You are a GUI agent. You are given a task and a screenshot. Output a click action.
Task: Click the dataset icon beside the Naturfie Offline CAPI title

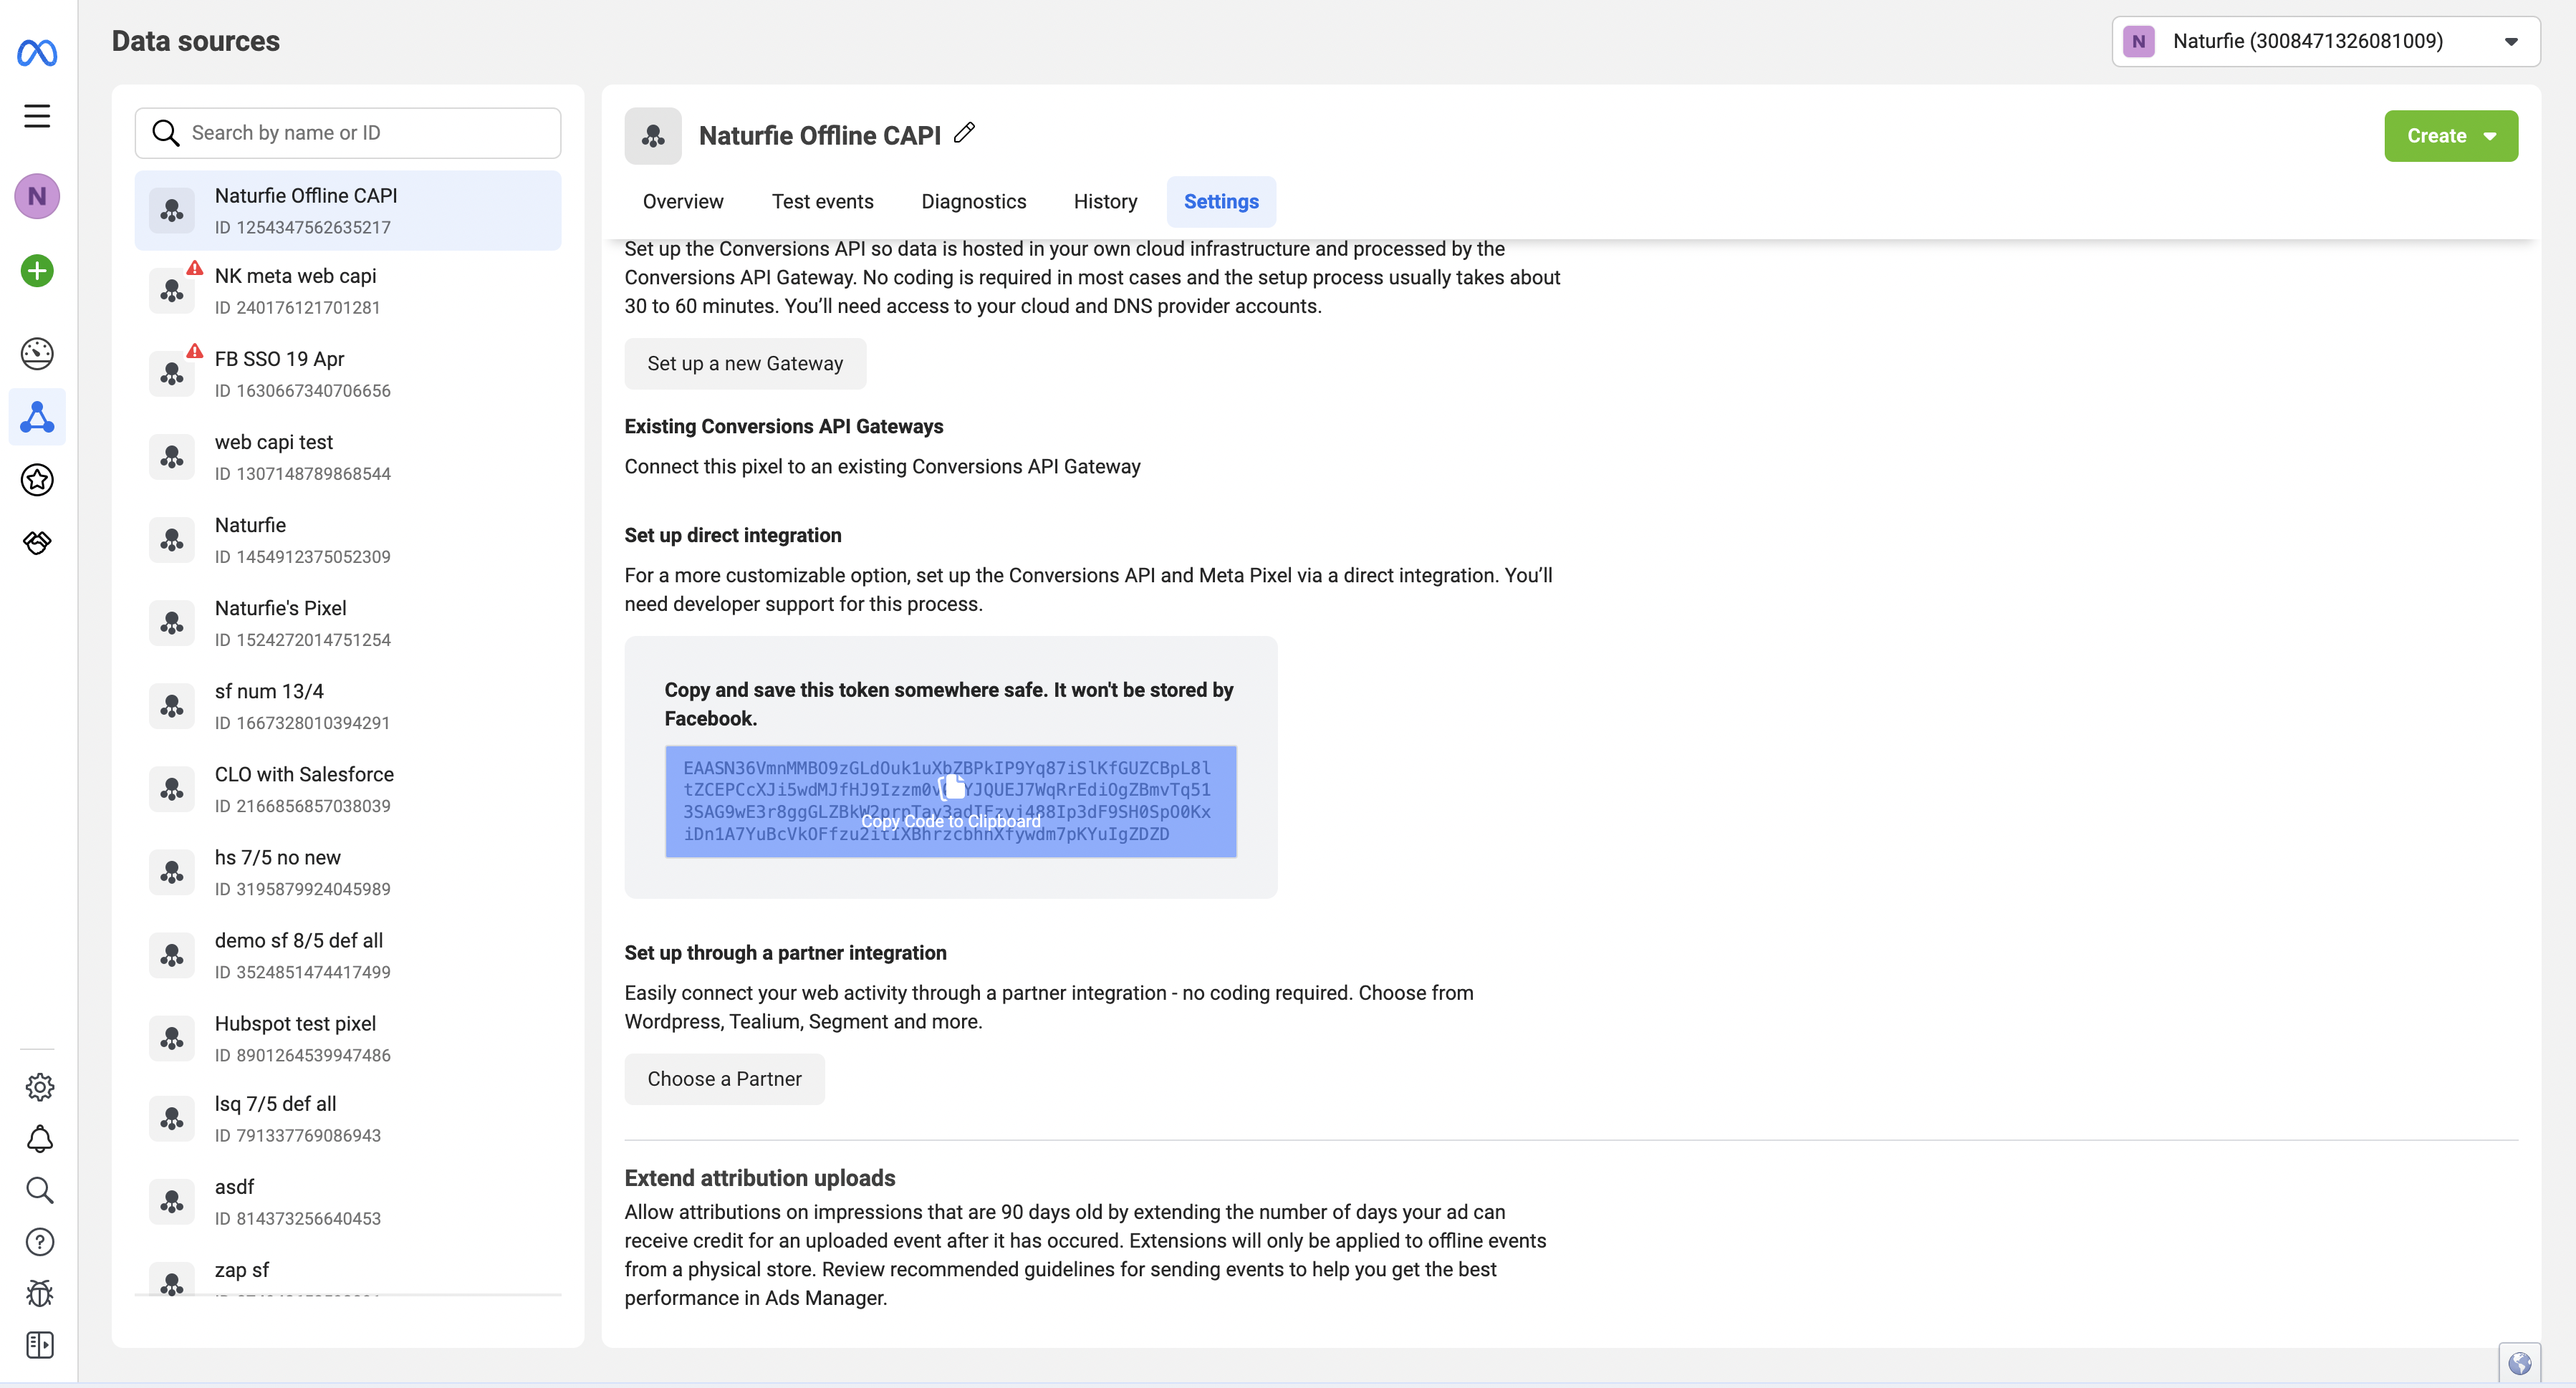tap(653, 136)
